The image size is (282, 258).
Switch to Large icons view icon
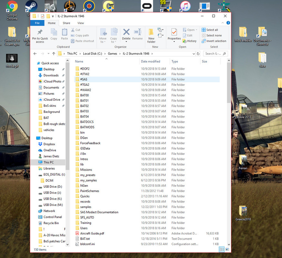(227, 249)
